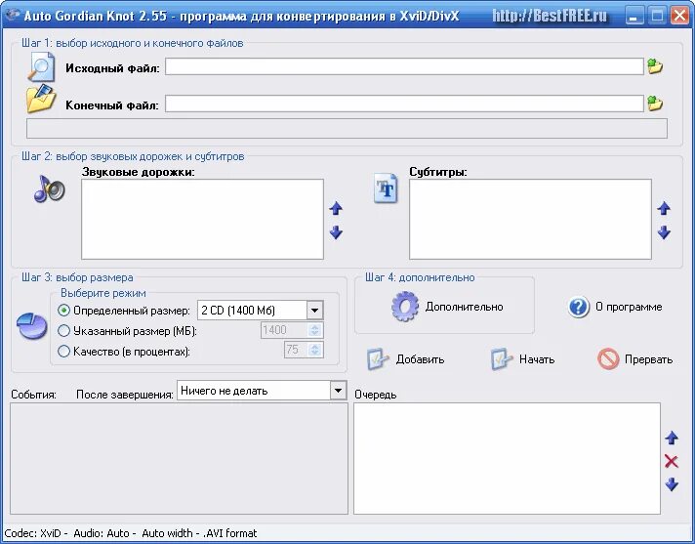Click the progress bar under file fields

(347, 128)
